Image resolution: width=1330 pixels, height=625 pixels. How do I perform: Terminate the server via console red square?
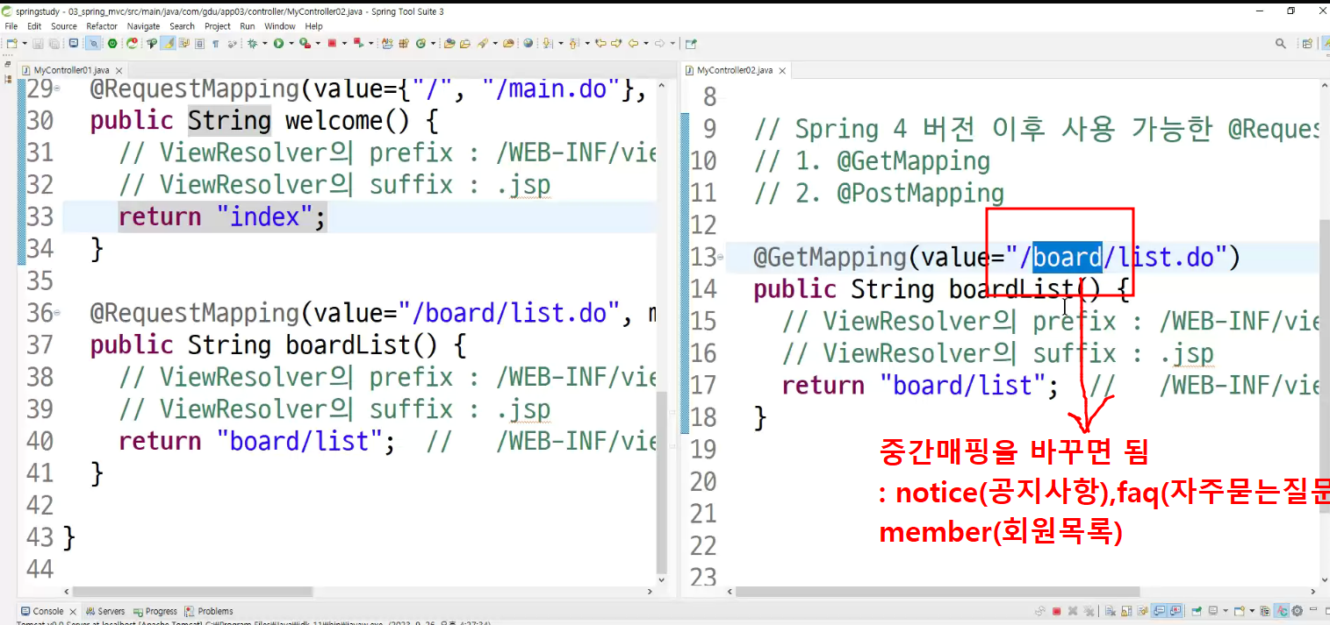pos(1056,611)
